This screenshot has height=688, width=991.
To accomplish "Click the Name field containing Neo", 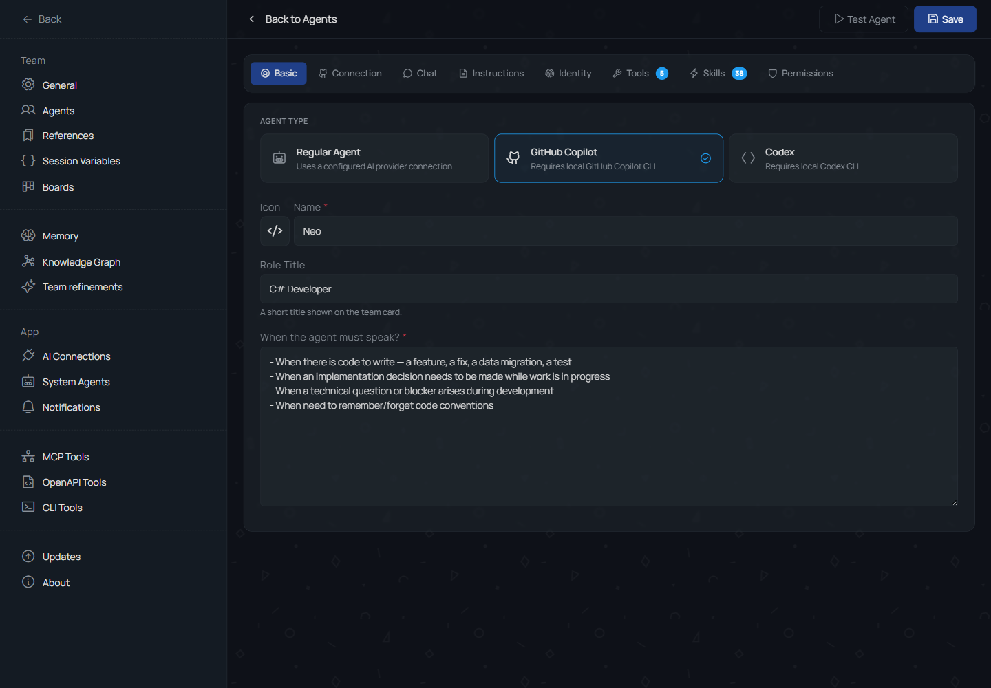I will (626, 231).
